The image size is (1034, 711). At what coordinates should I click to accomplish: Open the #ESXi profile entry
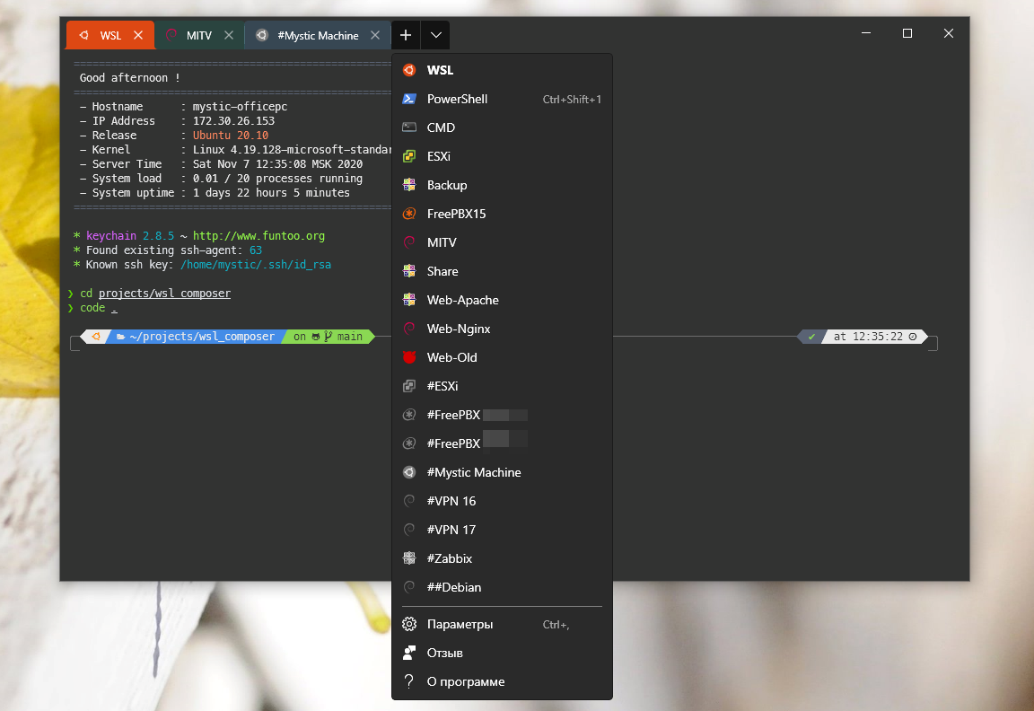pyautogui.click(x=502, y=386)
